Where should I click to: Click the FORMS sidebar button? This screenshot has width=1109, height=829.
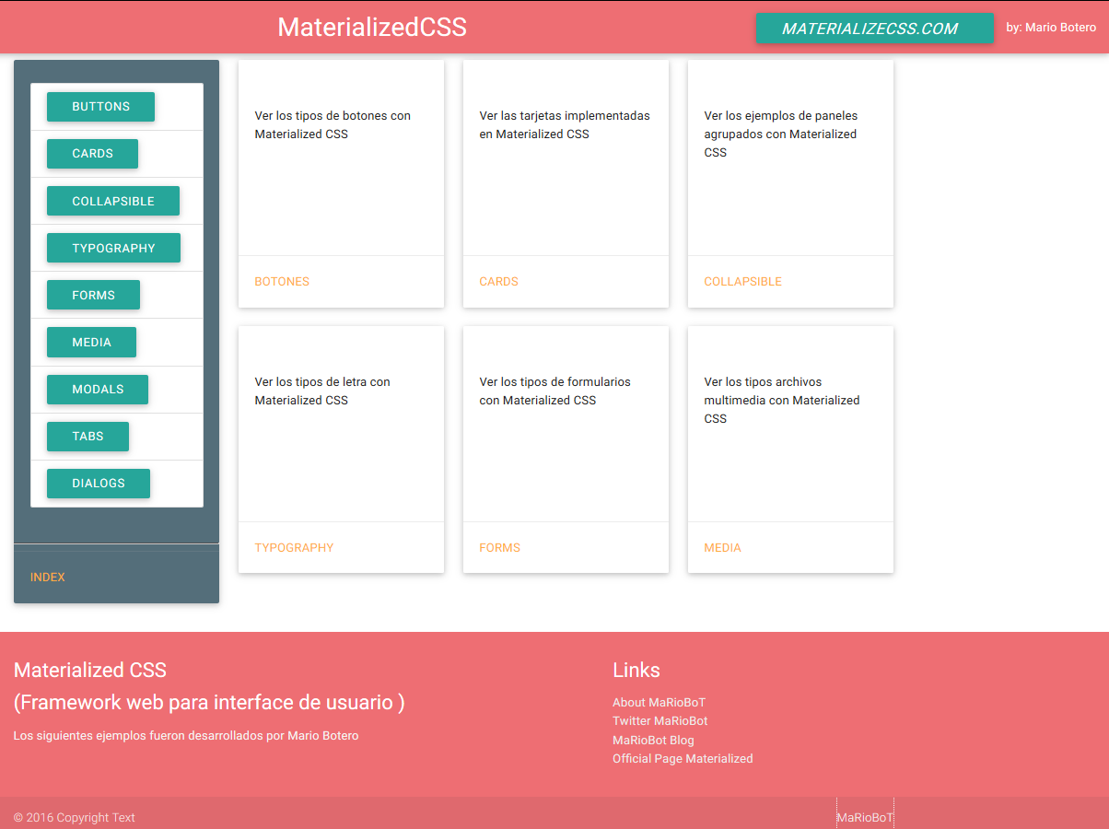tap(93, 295)
